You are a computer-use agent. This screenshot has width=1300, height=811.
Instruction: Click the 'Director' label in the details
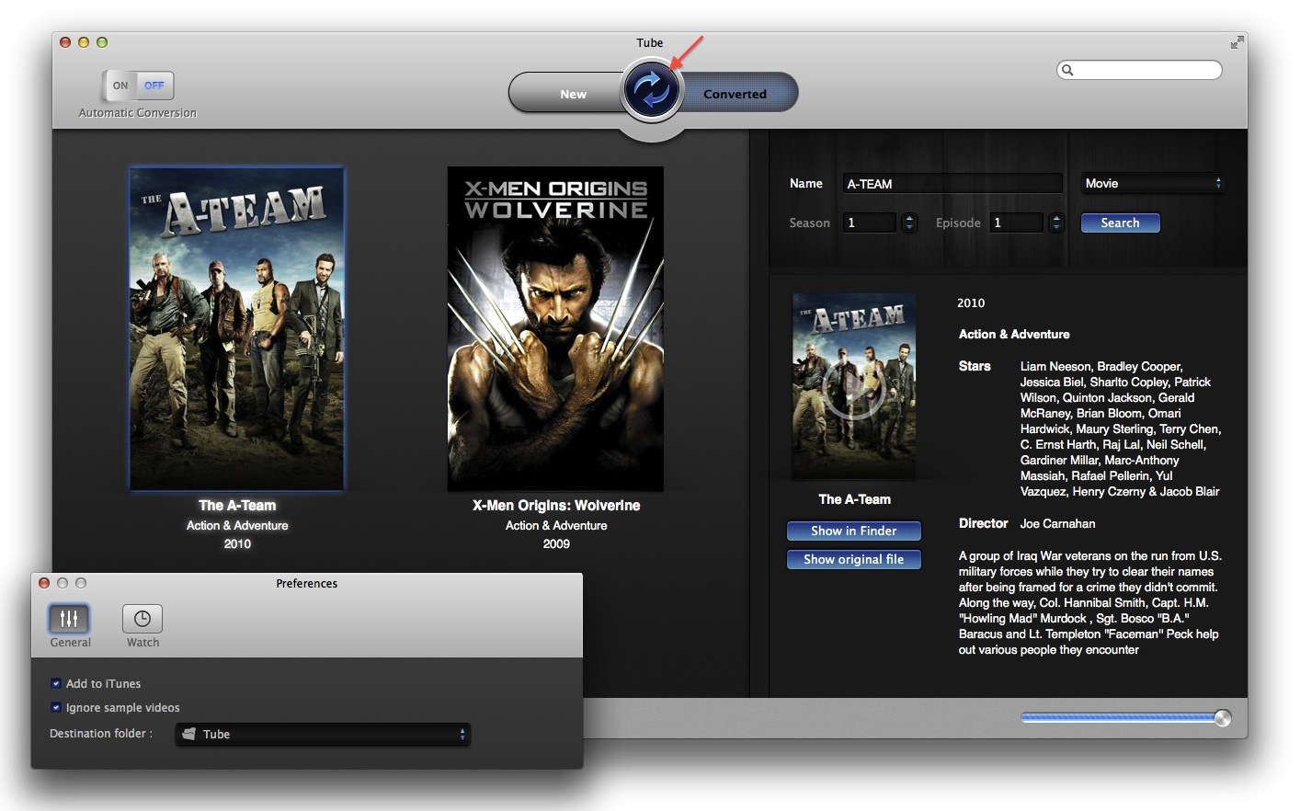(x=983, y=523)
